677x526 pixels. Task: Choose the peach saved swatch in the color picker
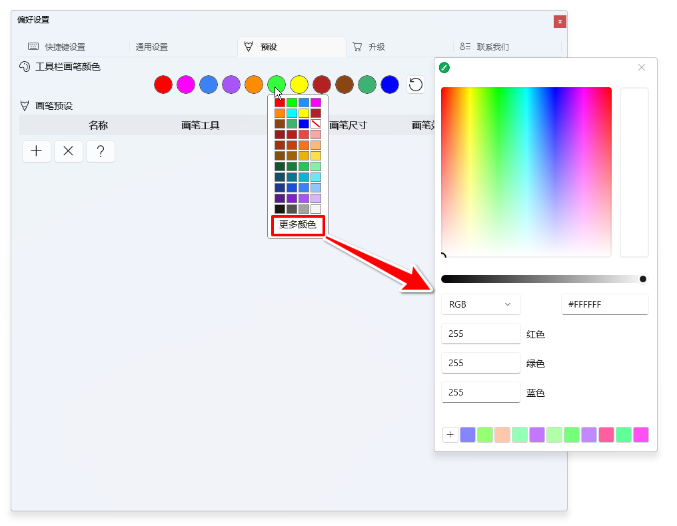(x=502, y=435)
